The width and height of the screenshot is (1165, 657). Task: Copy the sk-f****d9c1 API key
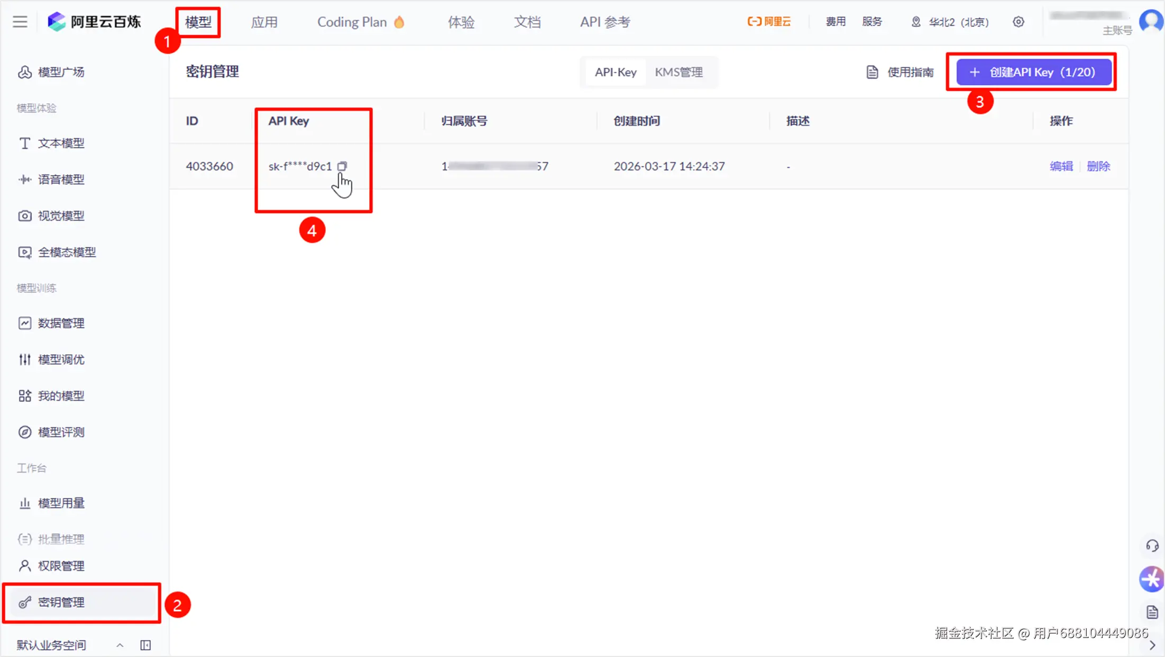342,166
